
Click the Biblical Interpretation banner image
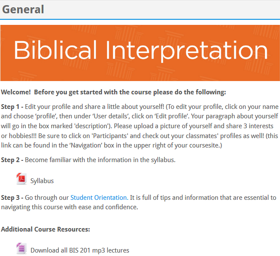pyautogui.click(x=140, y=53)
